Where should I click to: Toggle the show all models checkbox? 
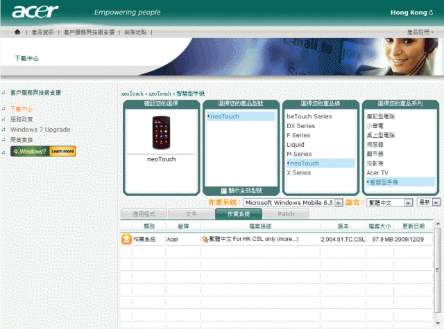pos(223,191)
